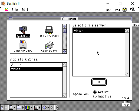This screenshot has height=111, width=139.
Task: Set AppleTalk to Inactive
Action: pos(102,96)
